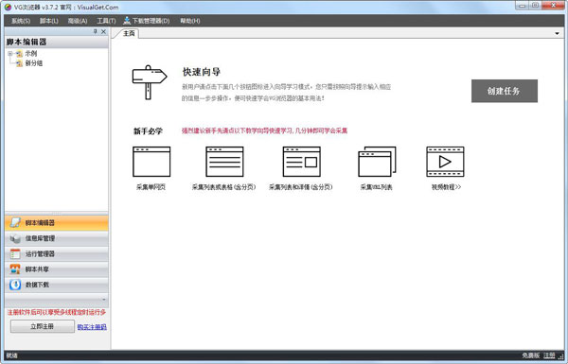Open the 视频教程 video icon
Screen dimensions: 568x364
pyautogui.click(x=445, y=162)
